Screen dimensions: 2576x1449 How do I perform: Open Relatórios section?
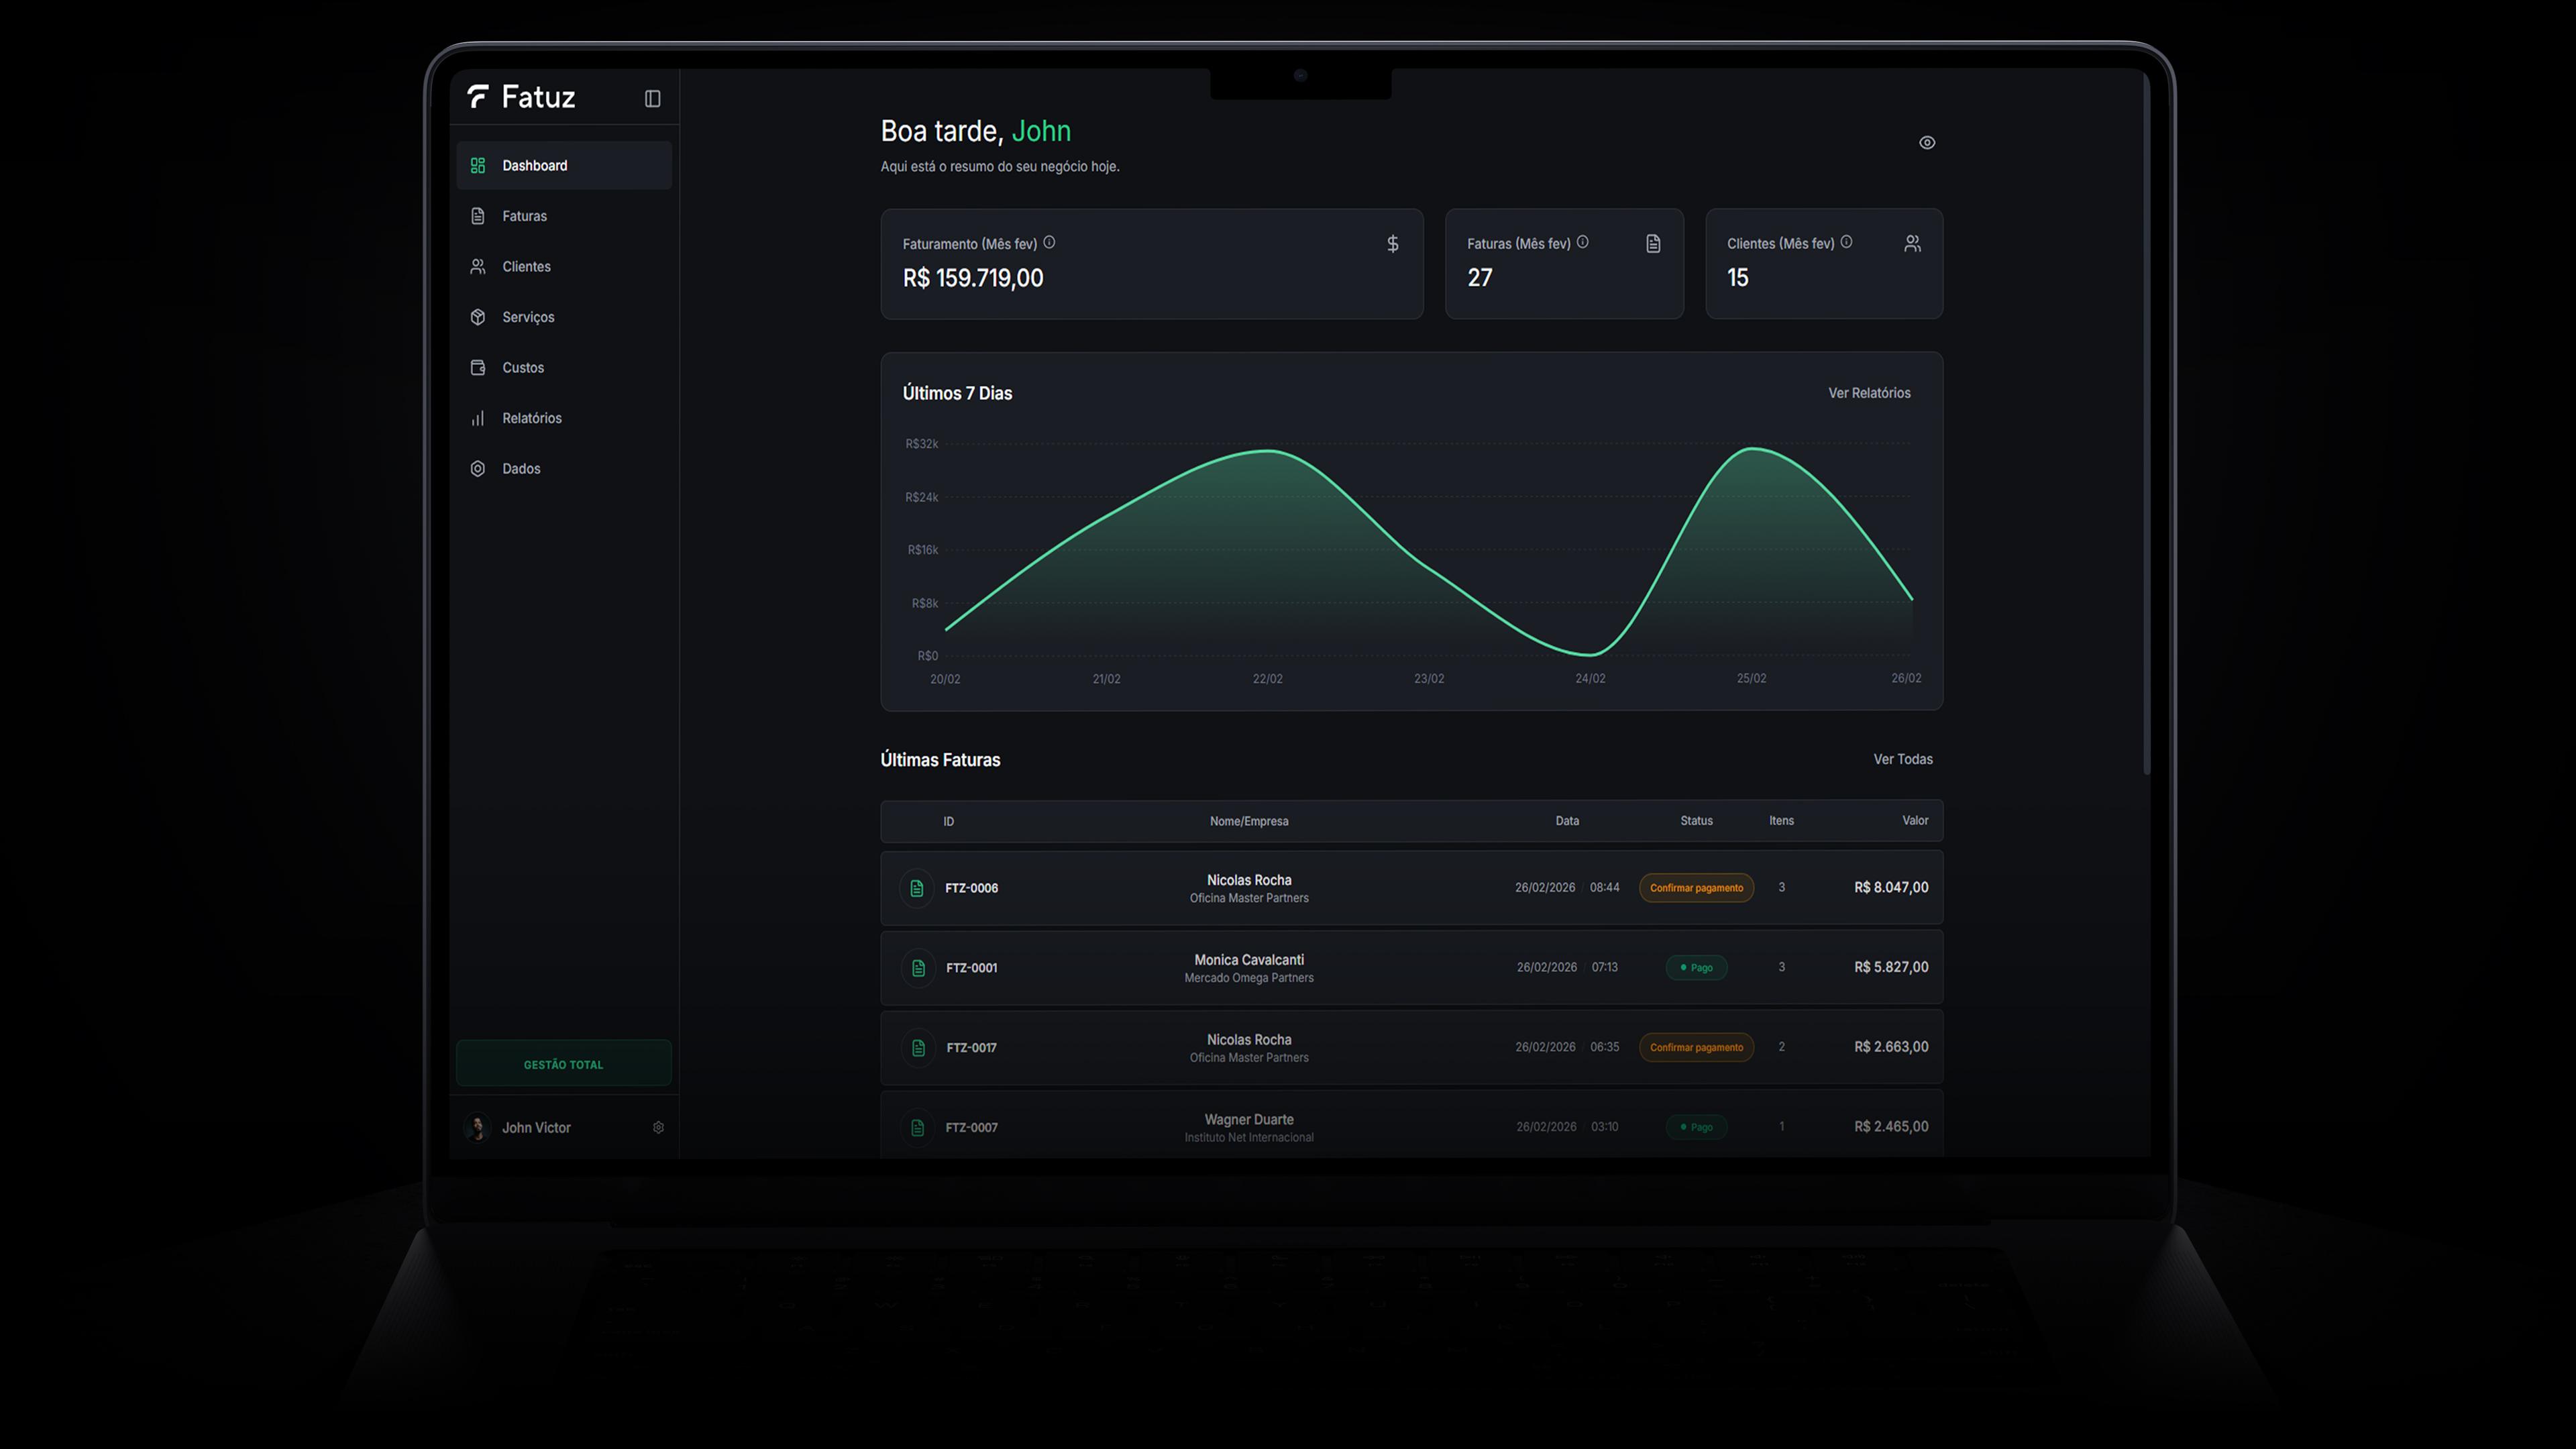point(531,418)
